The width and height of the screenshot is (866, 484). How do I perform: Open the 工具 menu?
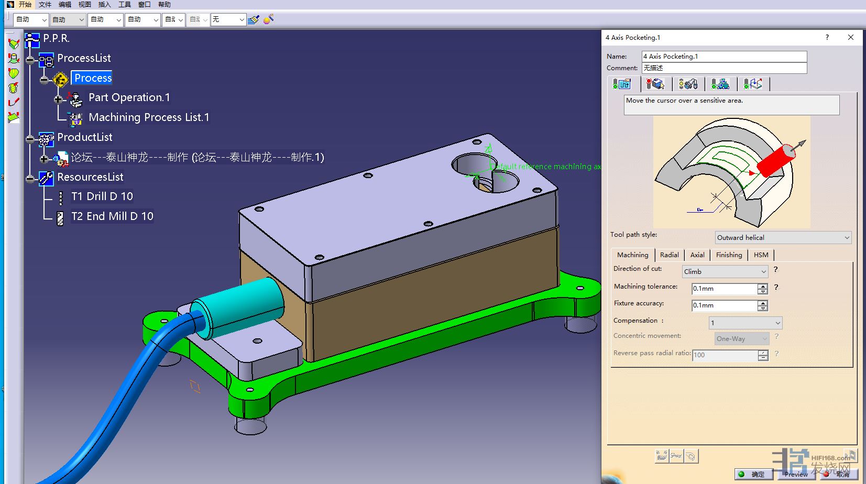pos(124,4)
